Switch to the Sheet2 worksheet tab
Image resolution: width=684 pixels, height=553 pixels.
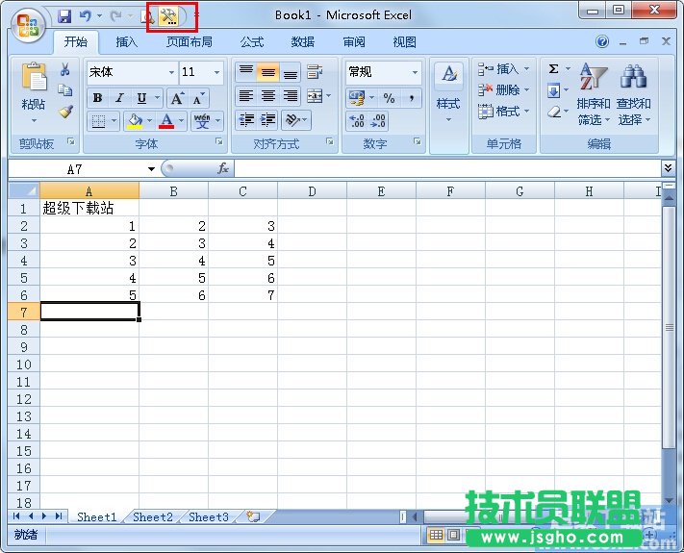click(x=153, y=516)
